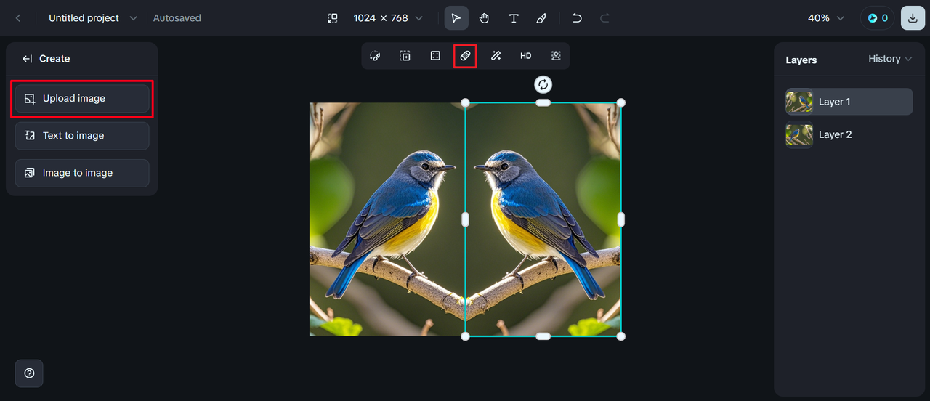Click the canvas resize icon beside 1024 × 768
930x401 pixels.
(x=332, y=18)
